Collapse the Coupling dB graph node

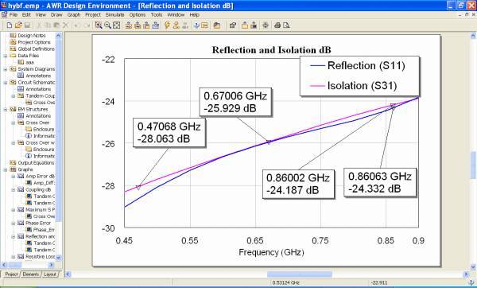(x=14, y=189)
